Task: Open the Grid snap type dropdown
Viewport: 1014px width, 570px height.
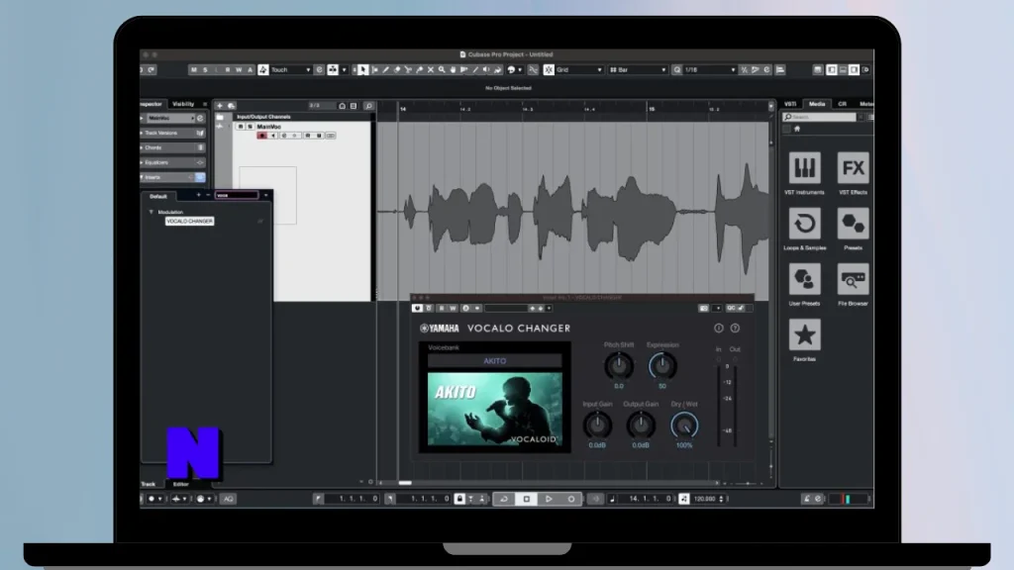Action: coord(579,70)
